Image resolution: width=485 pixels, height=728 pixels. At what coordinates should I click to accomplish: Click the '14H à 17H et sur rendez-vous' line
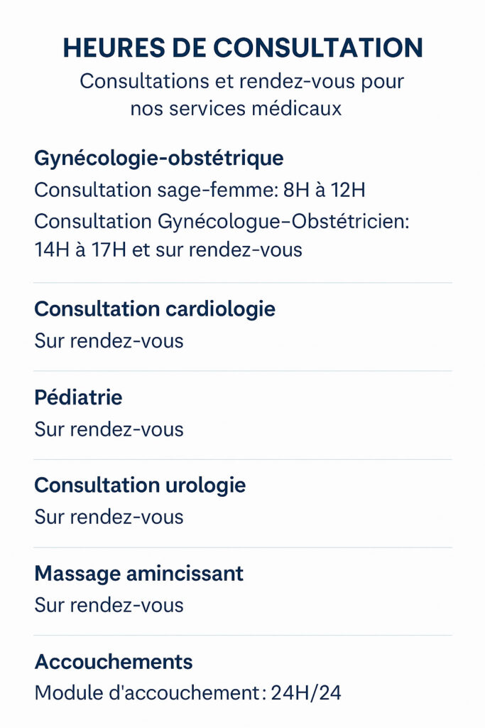point(168,250)
